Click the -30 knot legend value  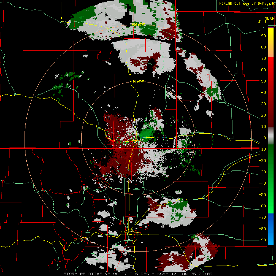[x=262, y=172]
